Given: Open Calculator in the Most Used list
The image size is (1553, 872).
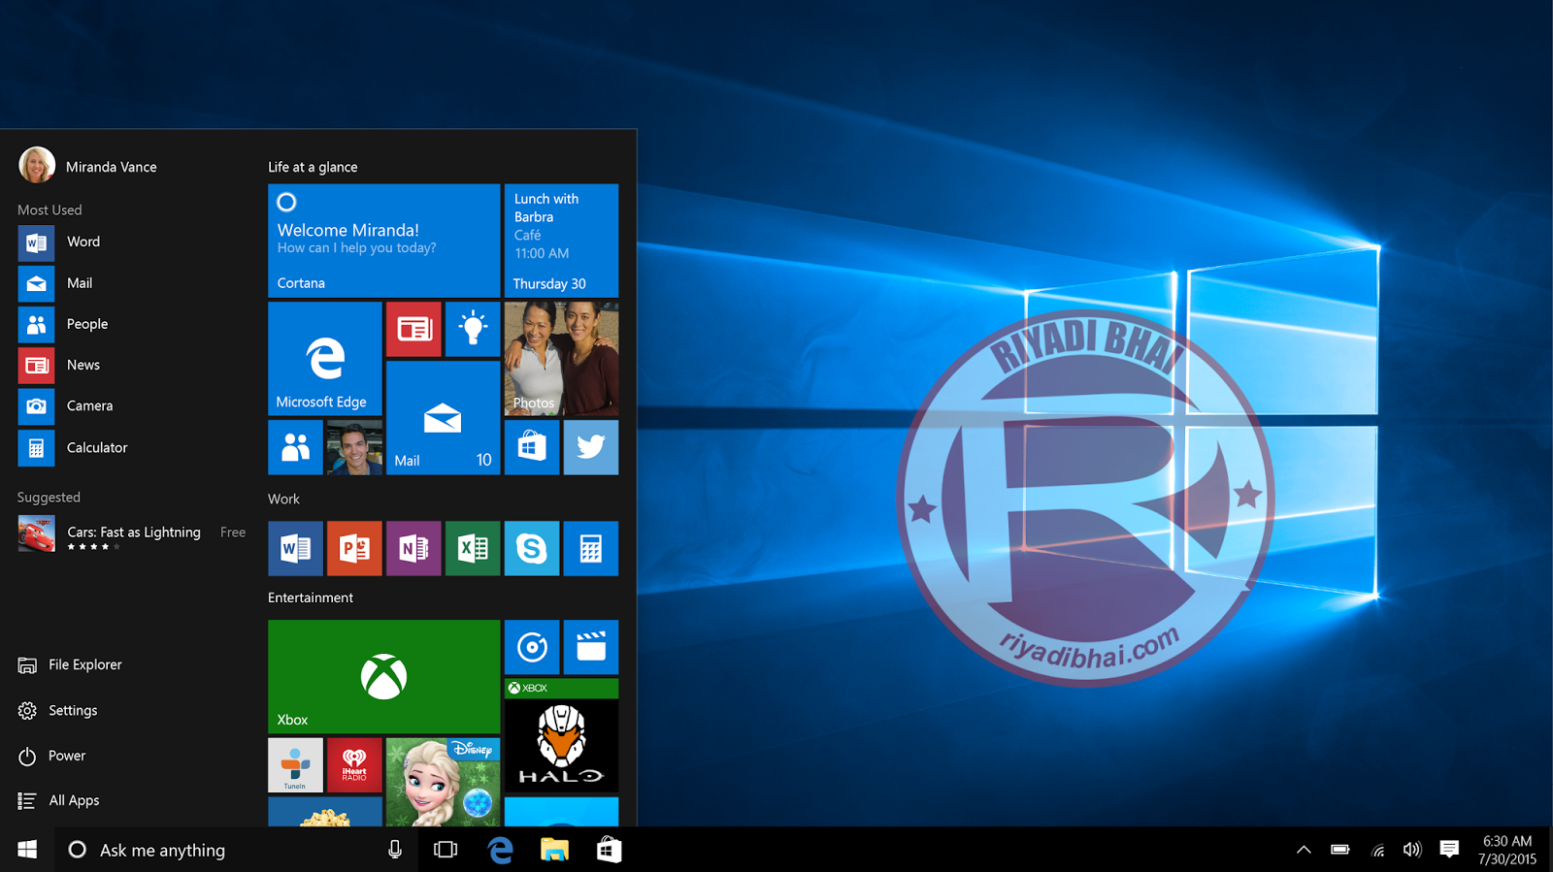Looking at the screenshot, I should 74,447.
